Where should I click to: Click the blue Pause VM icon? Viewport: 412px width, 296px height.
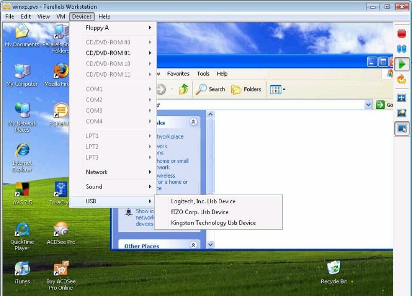(x=402, y=49)
